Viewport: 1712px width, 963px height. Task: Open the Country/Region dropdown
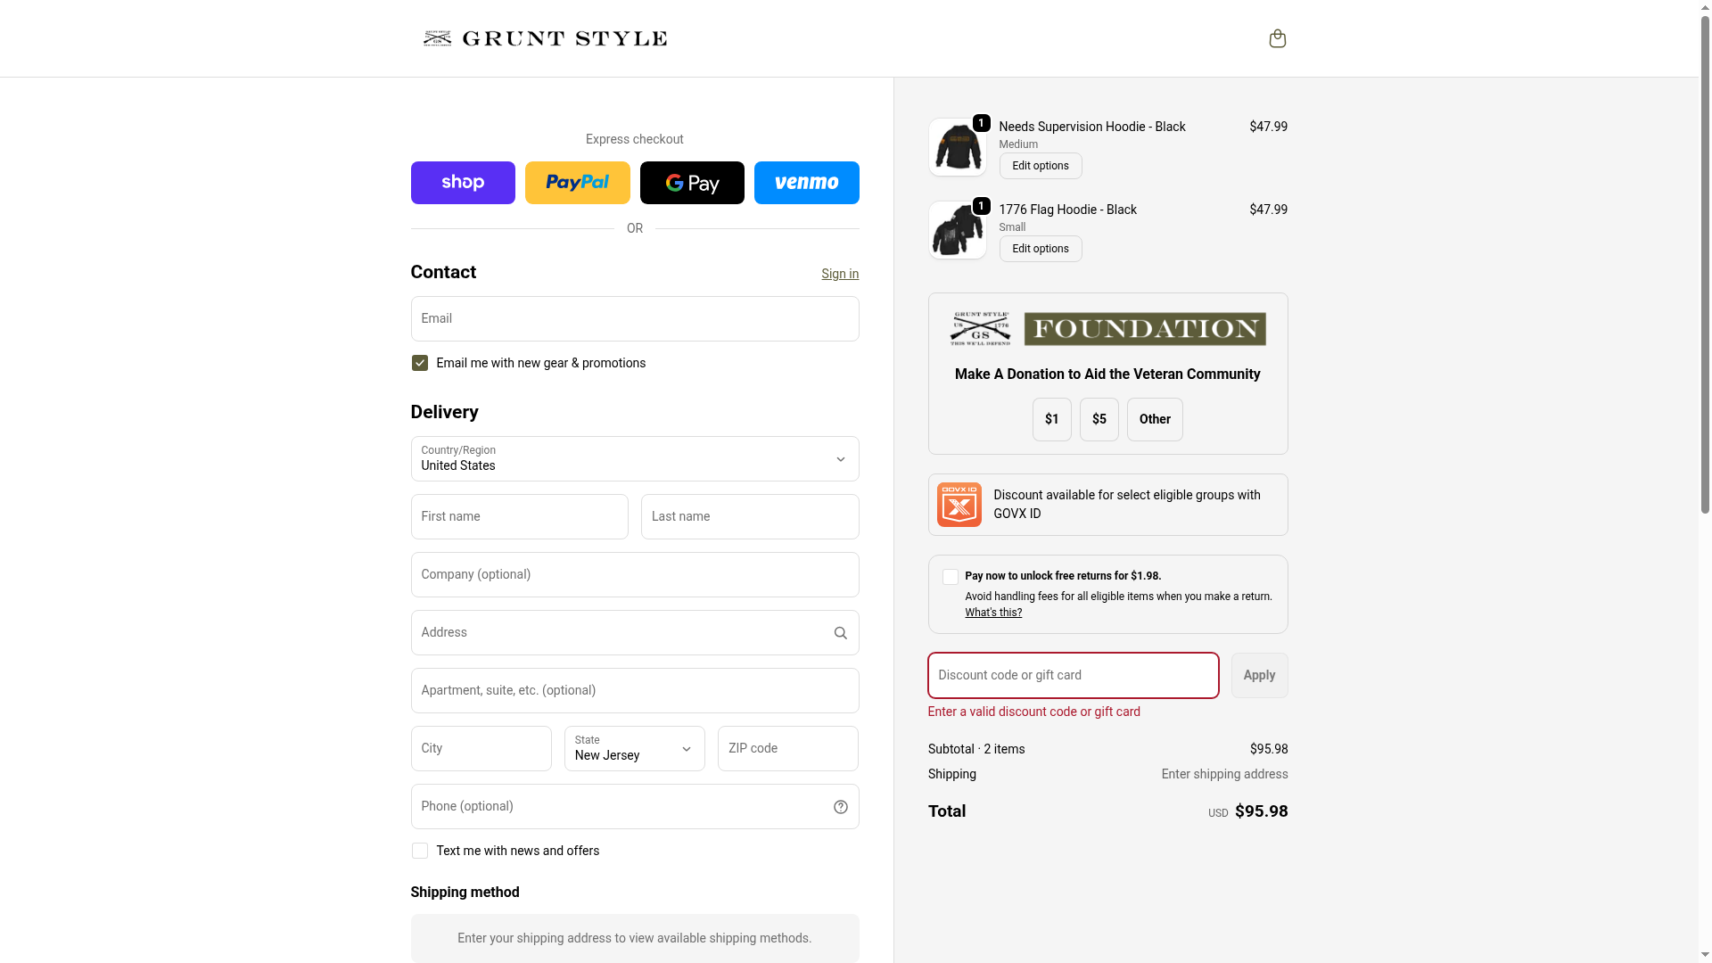634,458
